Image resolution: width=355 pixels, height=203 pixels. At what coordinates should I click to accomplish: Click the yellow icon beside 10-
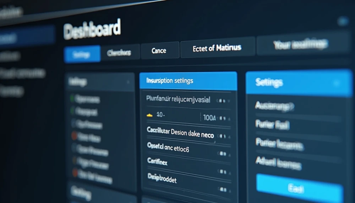click(x=150, y=115)
